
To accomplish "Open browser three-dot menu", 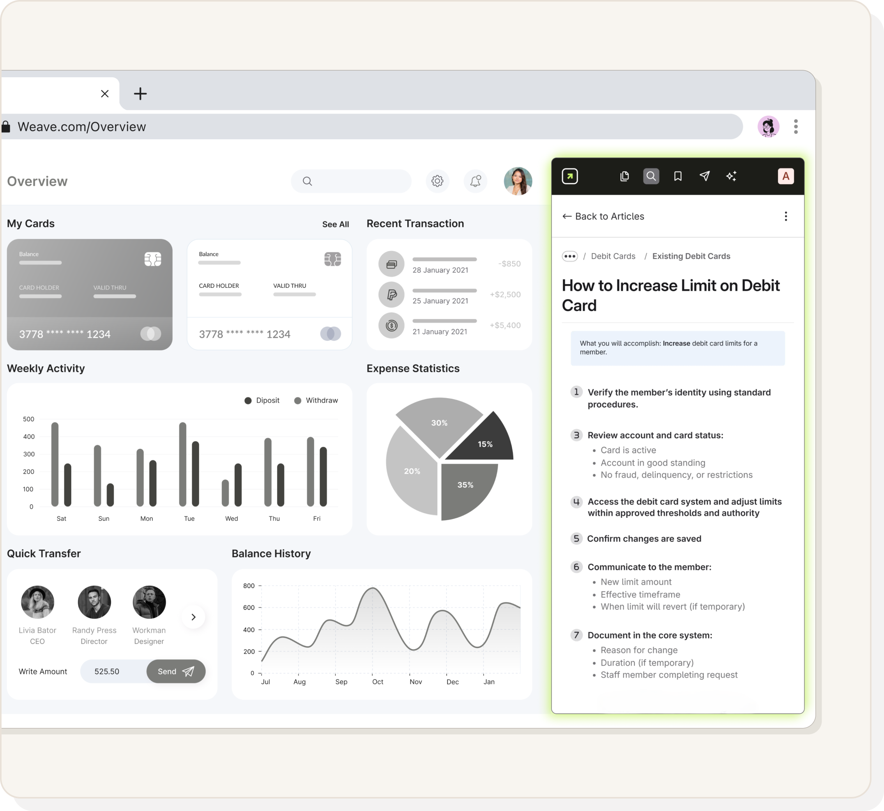I will (796, 127).
